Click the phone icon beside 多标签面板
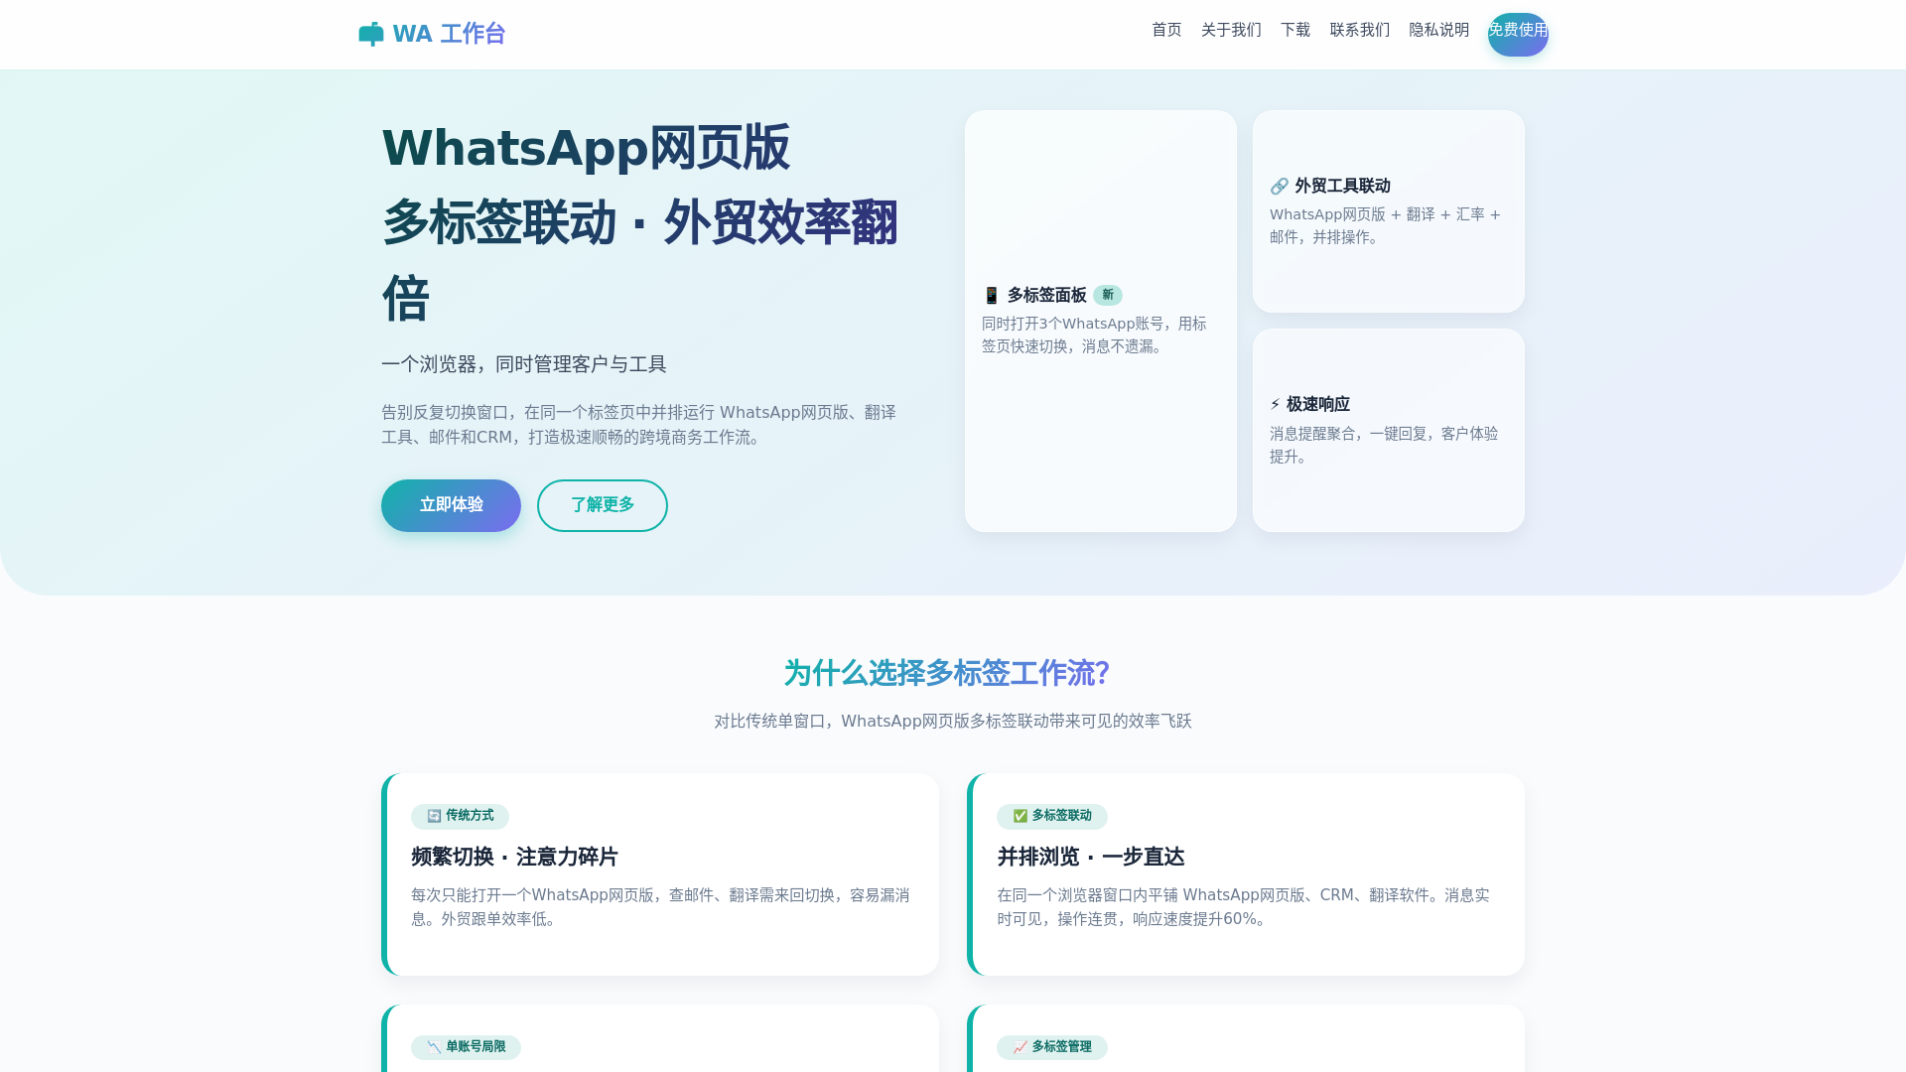The height and width of the screenshot is (1072, 1906). pos(991,296)
